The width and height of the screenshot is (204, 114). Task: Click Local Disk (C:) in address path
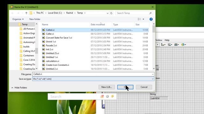coord(55,13)
